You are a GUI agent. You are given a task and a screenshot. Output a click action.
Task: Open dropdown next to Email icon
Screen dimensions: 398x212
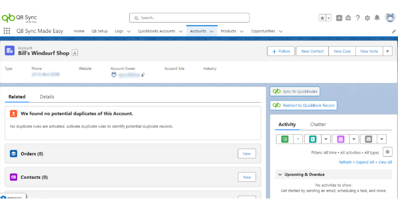(382, 139)
